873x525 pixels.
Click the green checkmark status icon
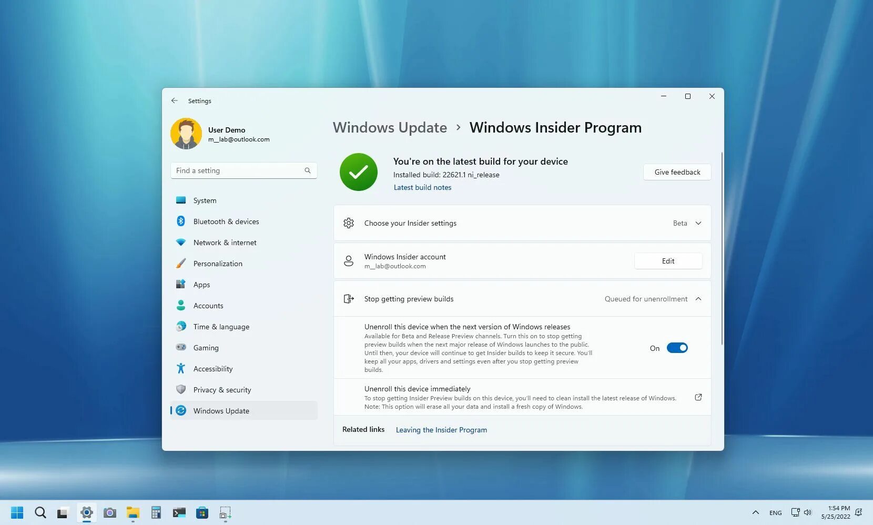coord(359,172)
